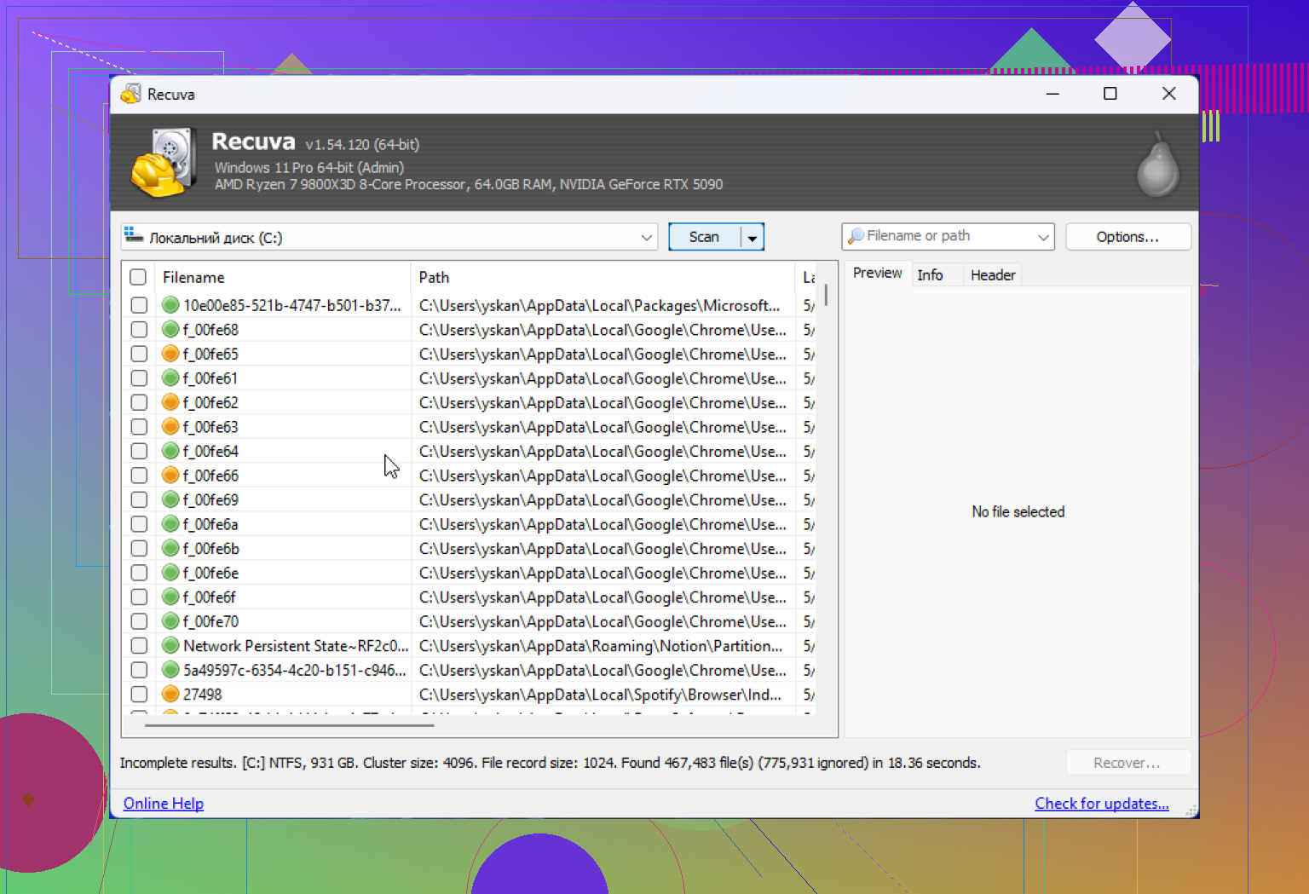Click the Recuva title bar app icon

tap(130, 94)
